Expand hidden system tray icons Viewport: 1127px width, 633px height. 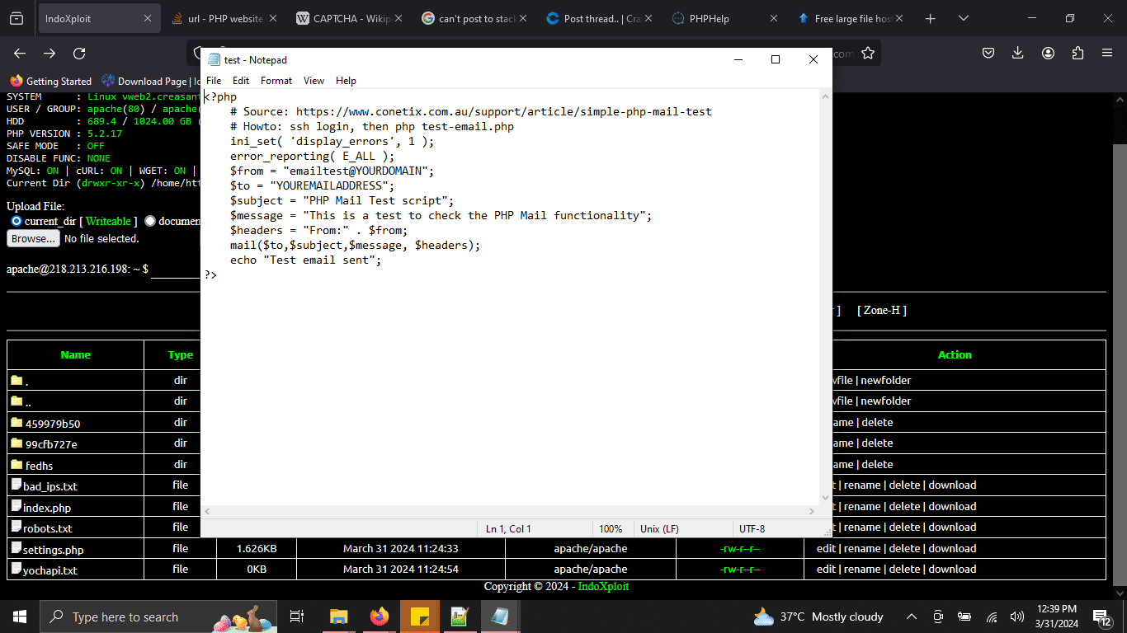click(911, 616)
